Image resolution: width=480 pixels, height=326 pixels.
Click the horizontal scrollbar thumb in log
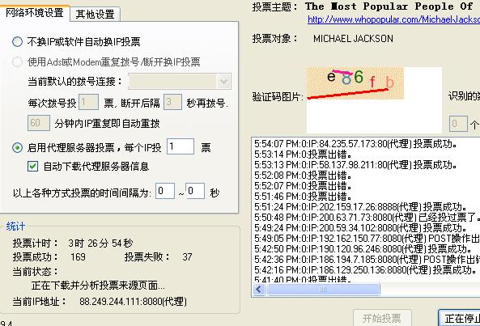[x=323, y=290]
